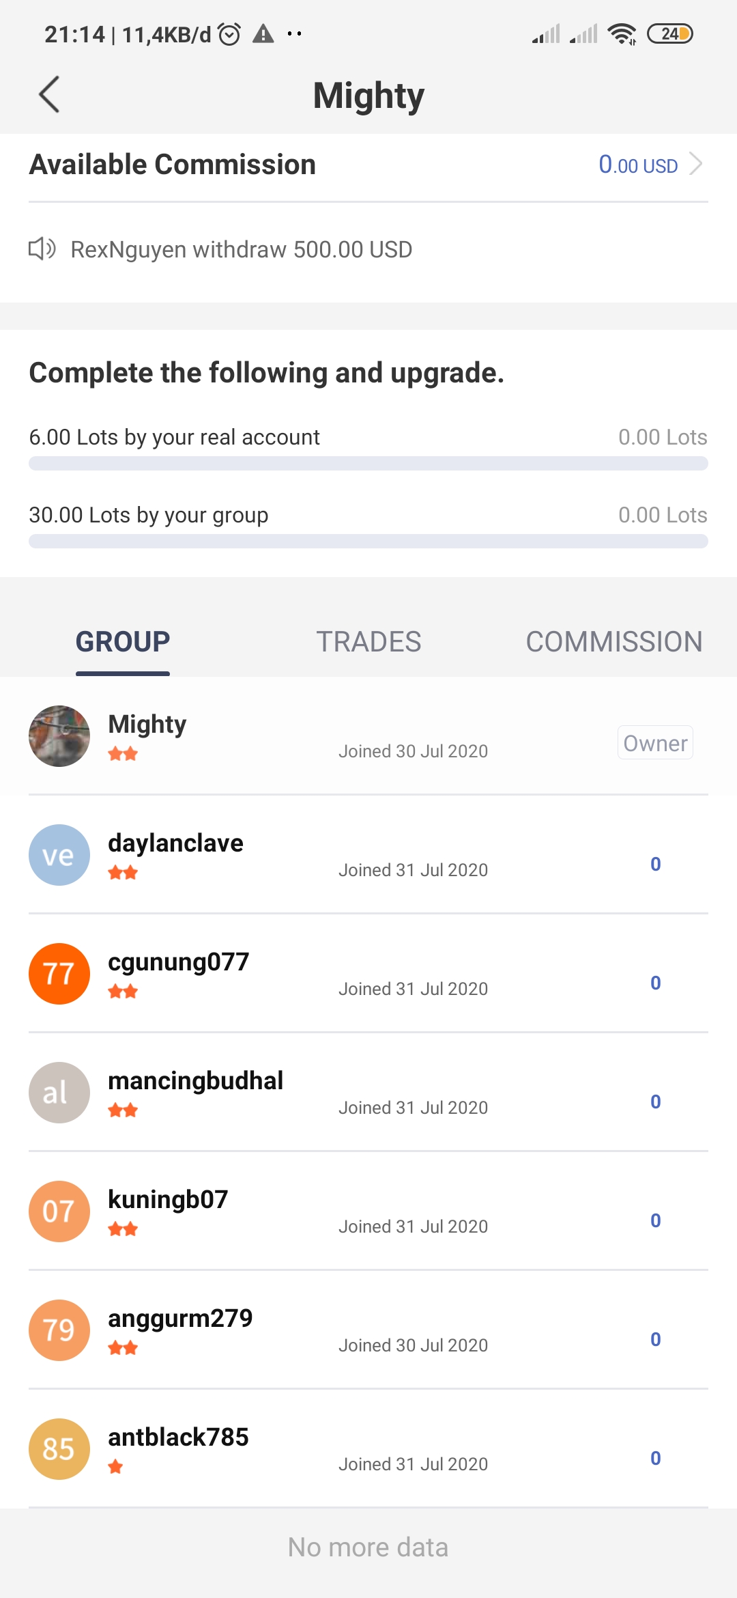Switch to the TRADES tab
Image resolution: width=737 pixels, height=1598 pixels.
pos(369,642)
